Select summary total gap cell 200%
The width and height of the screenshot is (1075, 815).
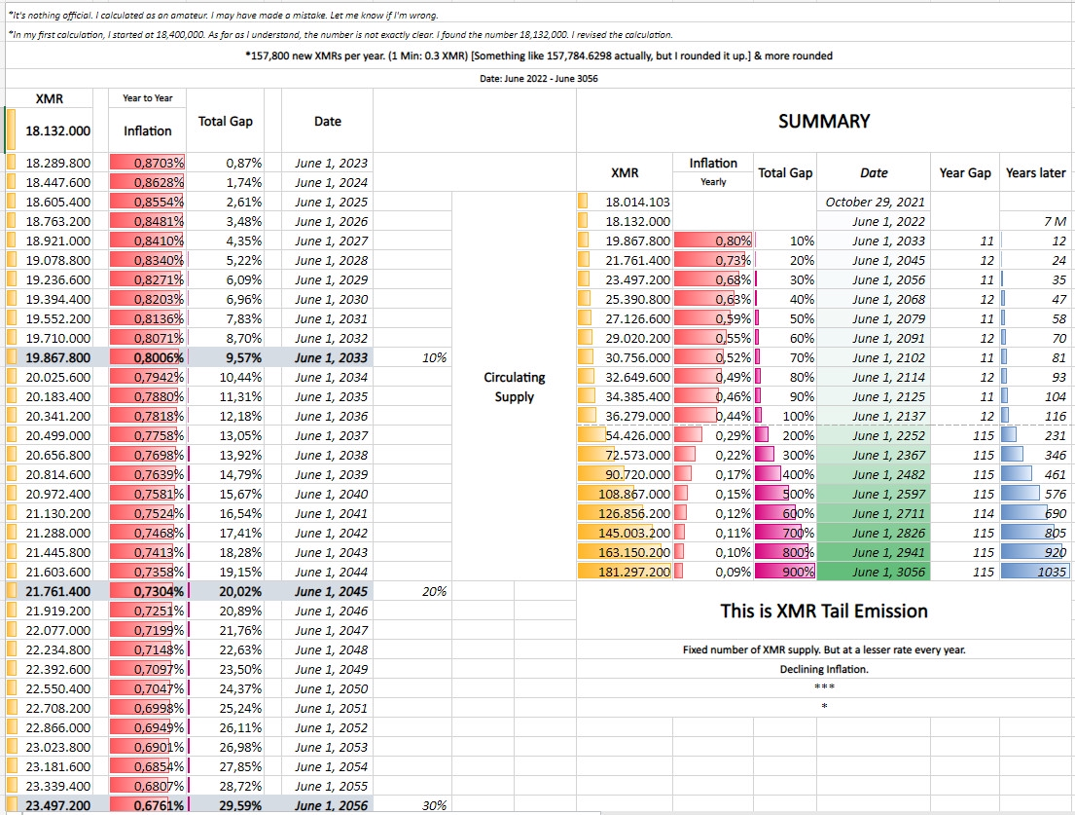(785, 435)
